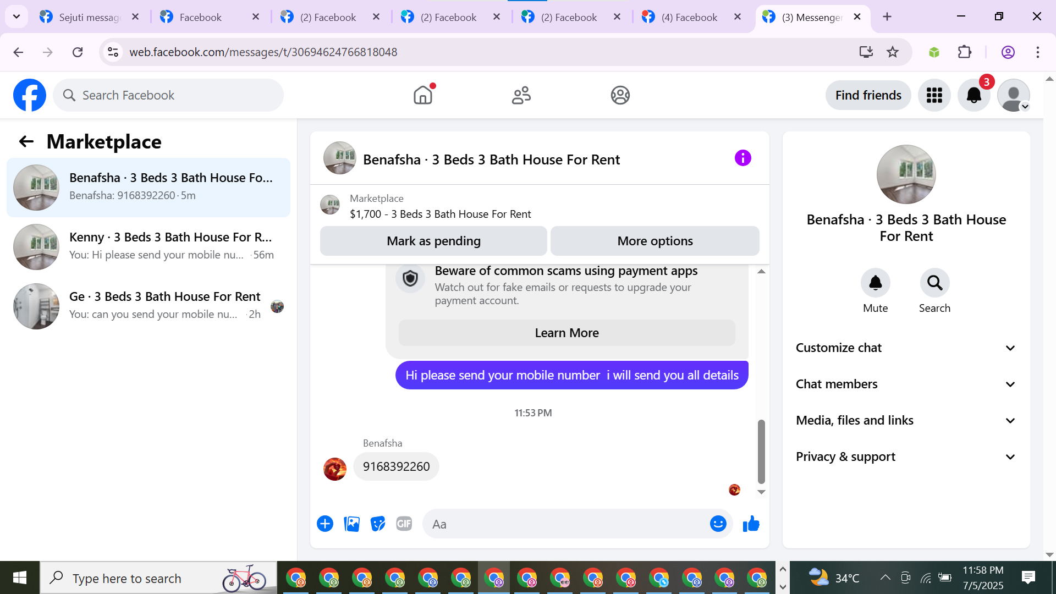The image size is (1056, 594).
Task: Click the purple conversation information icon
Action: pos(743,158)
